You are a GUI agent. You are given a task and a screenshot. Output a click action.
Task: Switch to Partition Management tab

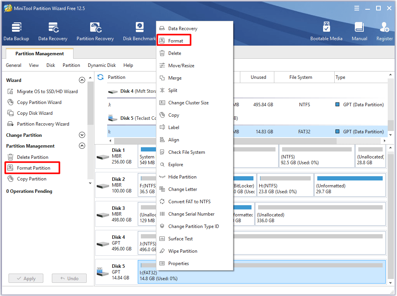coord(39,54)
